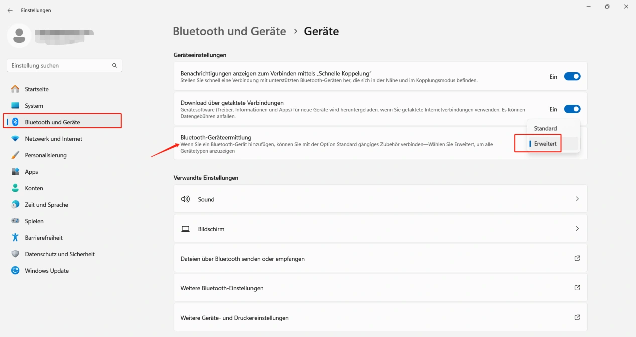This screenshot has width=636, height=337.
Task: Click the Personalisierung paintbrush icon
Action: (15, 155)
